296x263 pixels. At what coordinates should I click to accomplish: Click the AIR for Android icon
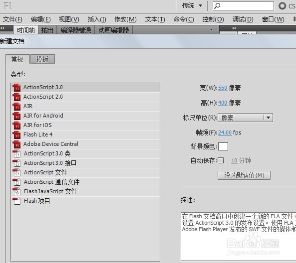click(x=16, y=116)
